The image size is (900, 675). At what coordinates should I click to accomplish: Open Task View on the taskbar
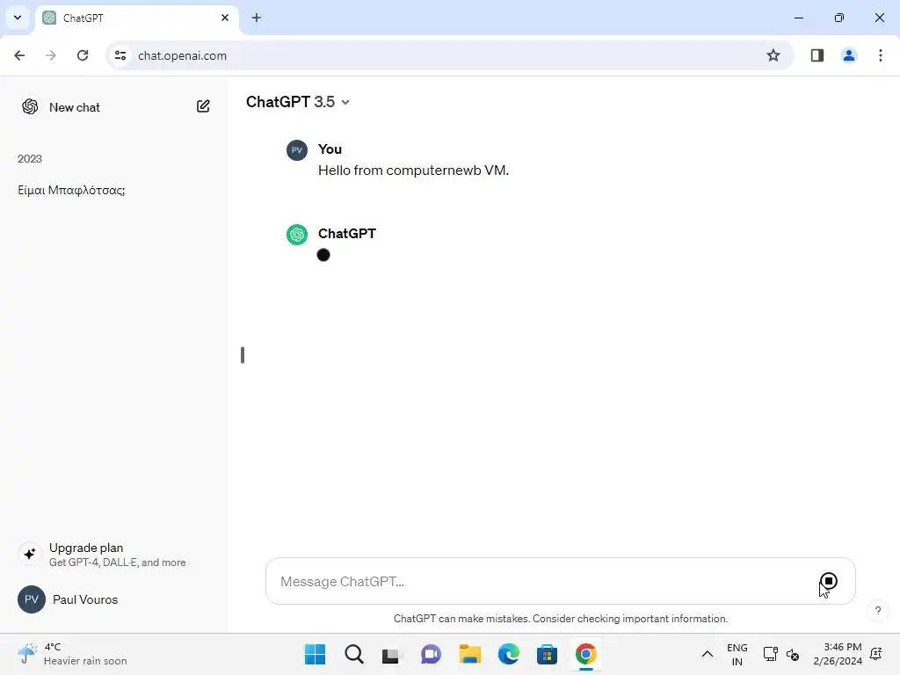(391, 654)
